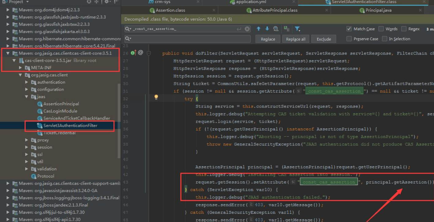Enable the In Selection checkbox
This screenshot has width=434, height=222.
tap(384, 39)
